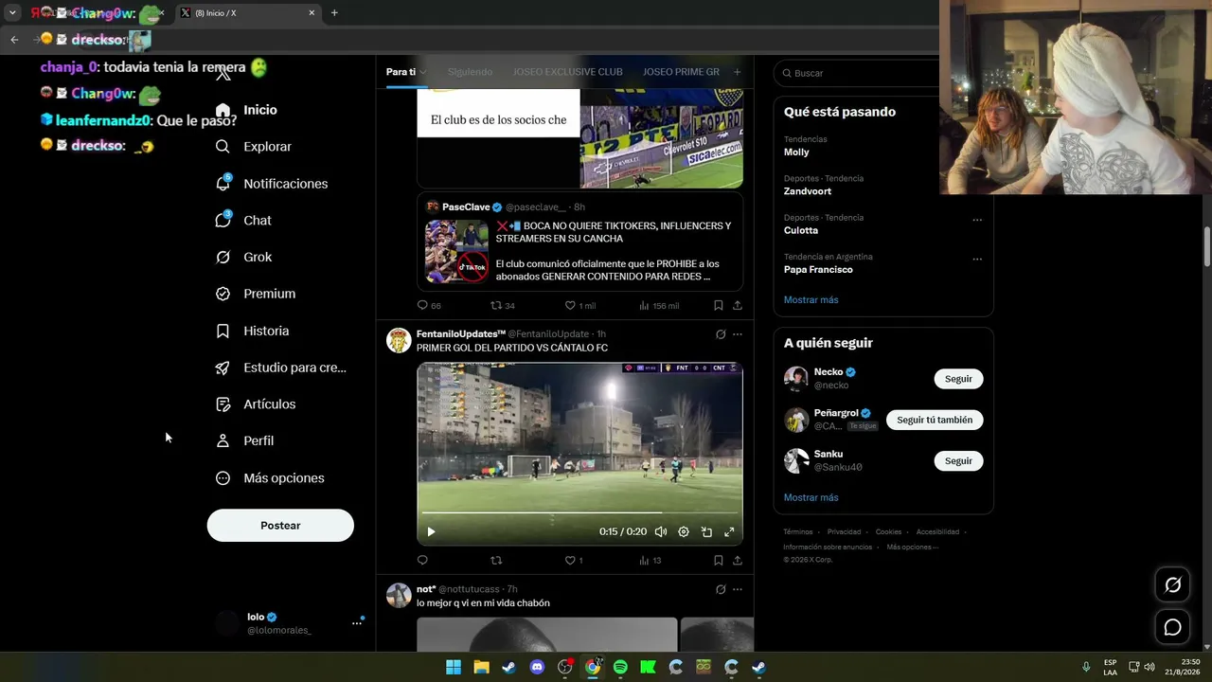
Task: Open the Molly trending topic
Action: [796, 152]
